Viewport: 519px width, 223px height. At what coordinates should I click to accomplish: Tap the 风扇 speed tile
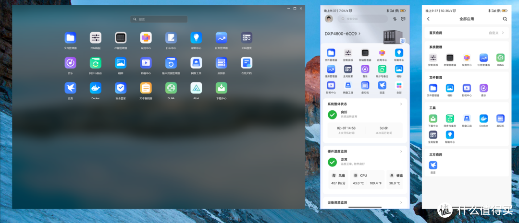pos(338,179)
